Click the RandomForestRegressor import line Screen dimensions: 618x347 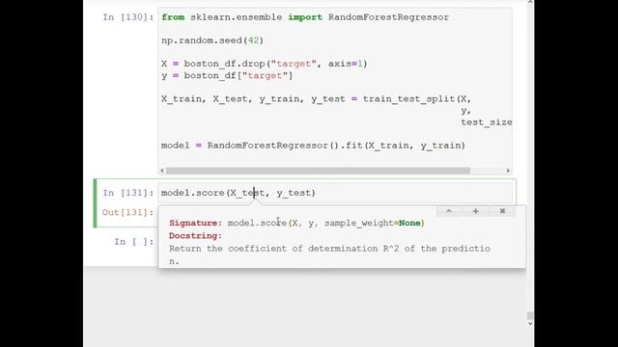(305, 17)
